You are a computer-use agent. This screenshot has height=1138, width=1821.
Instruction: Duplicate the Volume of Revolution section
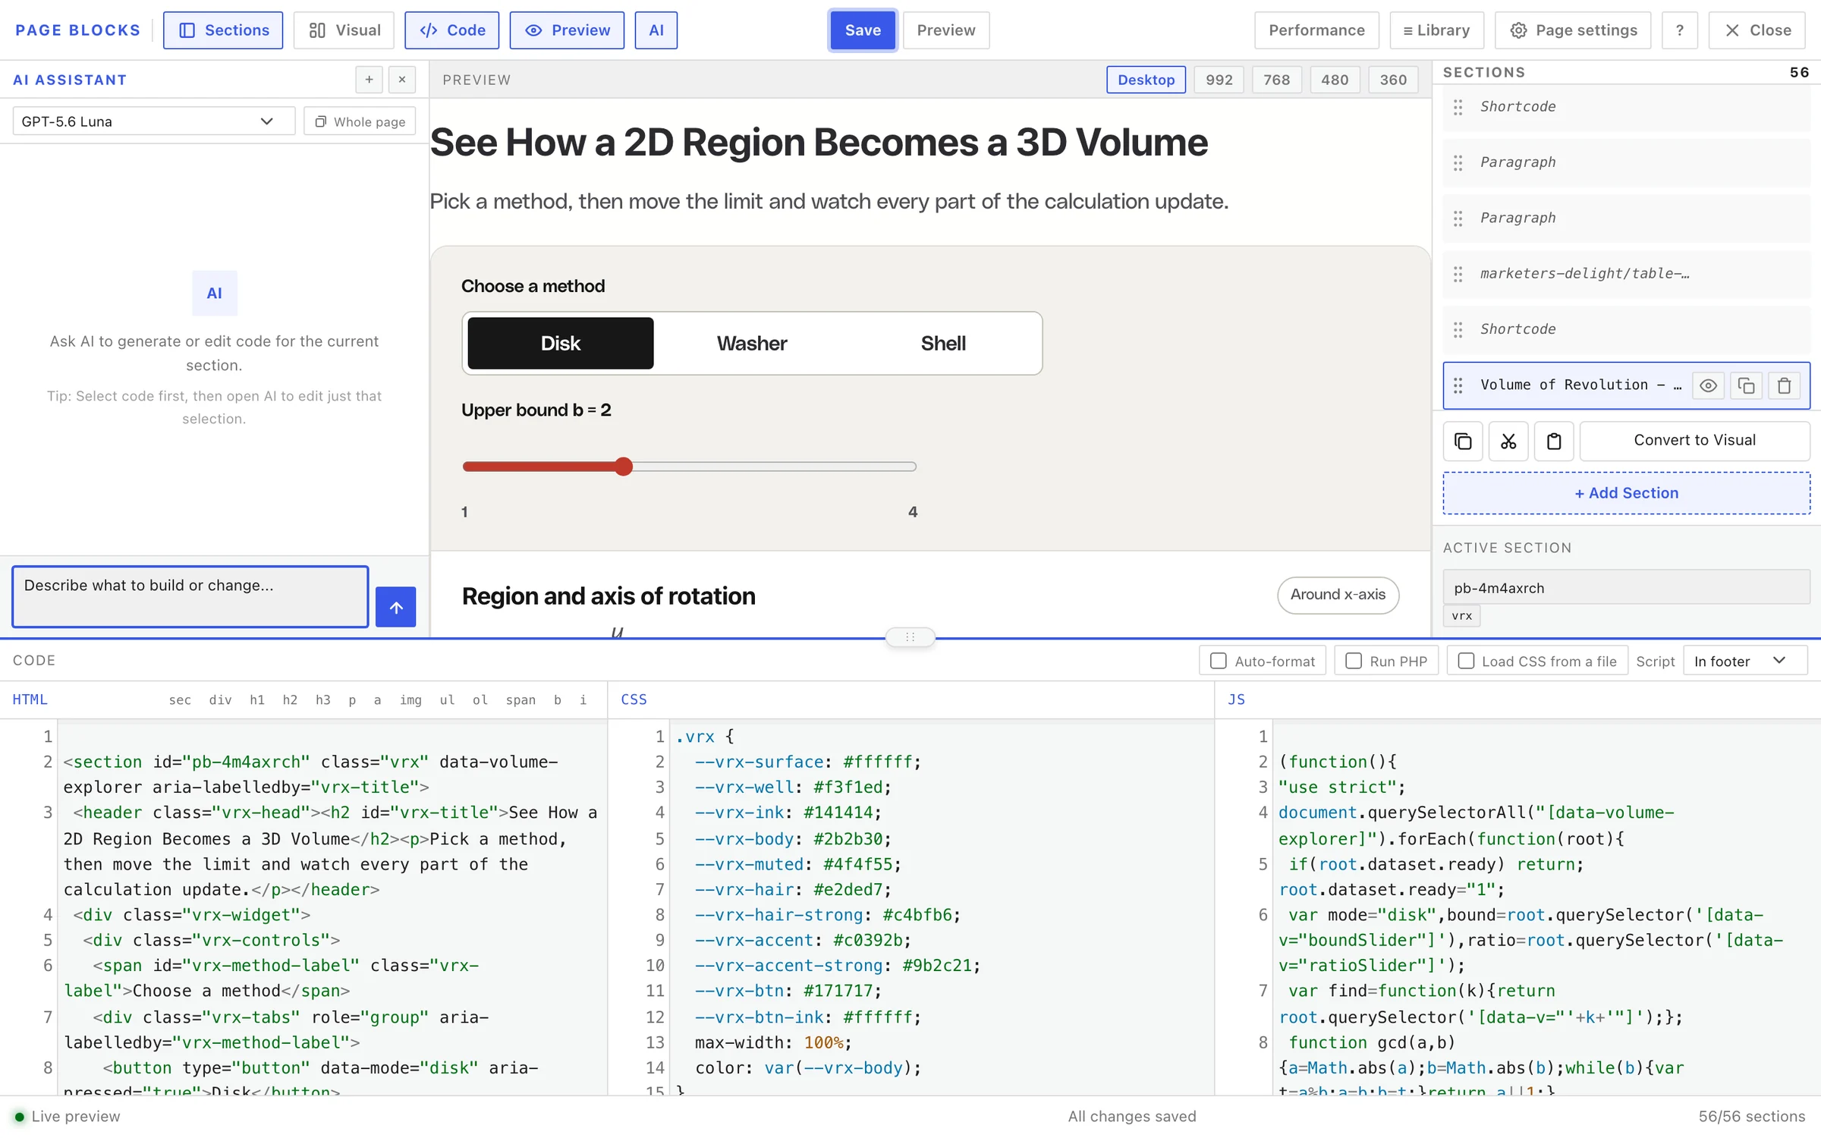(x=1746, y=385)
